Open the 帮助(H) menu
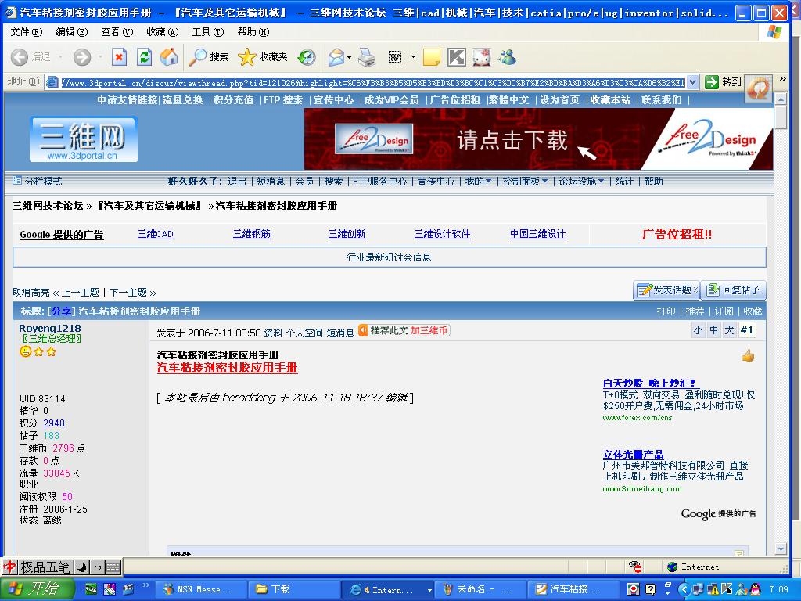Viewport: 801px width, 601px height. tap(253, 32)
